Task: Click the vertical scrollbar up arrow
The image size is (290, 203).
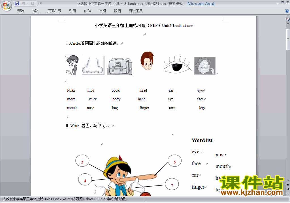Action: [288, 24]
